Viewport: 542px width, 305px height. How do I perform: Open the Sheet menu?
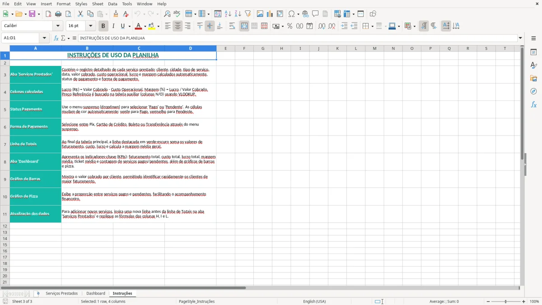(98, 4)
